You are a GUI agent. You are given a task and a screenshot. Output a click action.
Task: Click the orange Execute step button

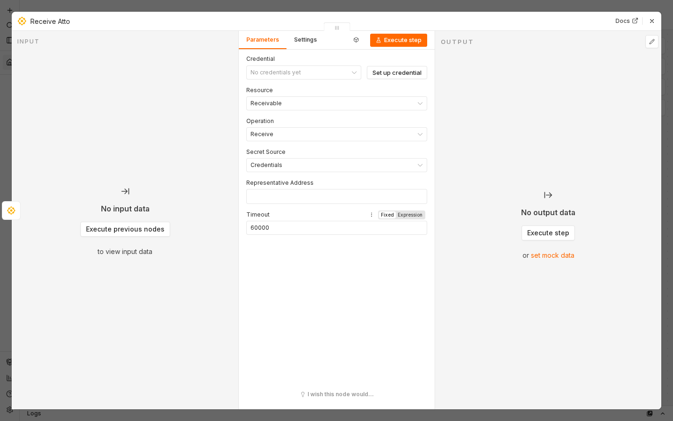399,40
